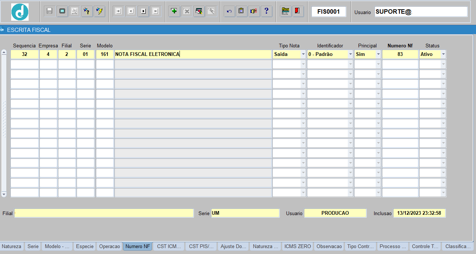Open the Tipo Nota dropdown showing Saida
The image size is (476, 254).
click(x=289, y=54)
